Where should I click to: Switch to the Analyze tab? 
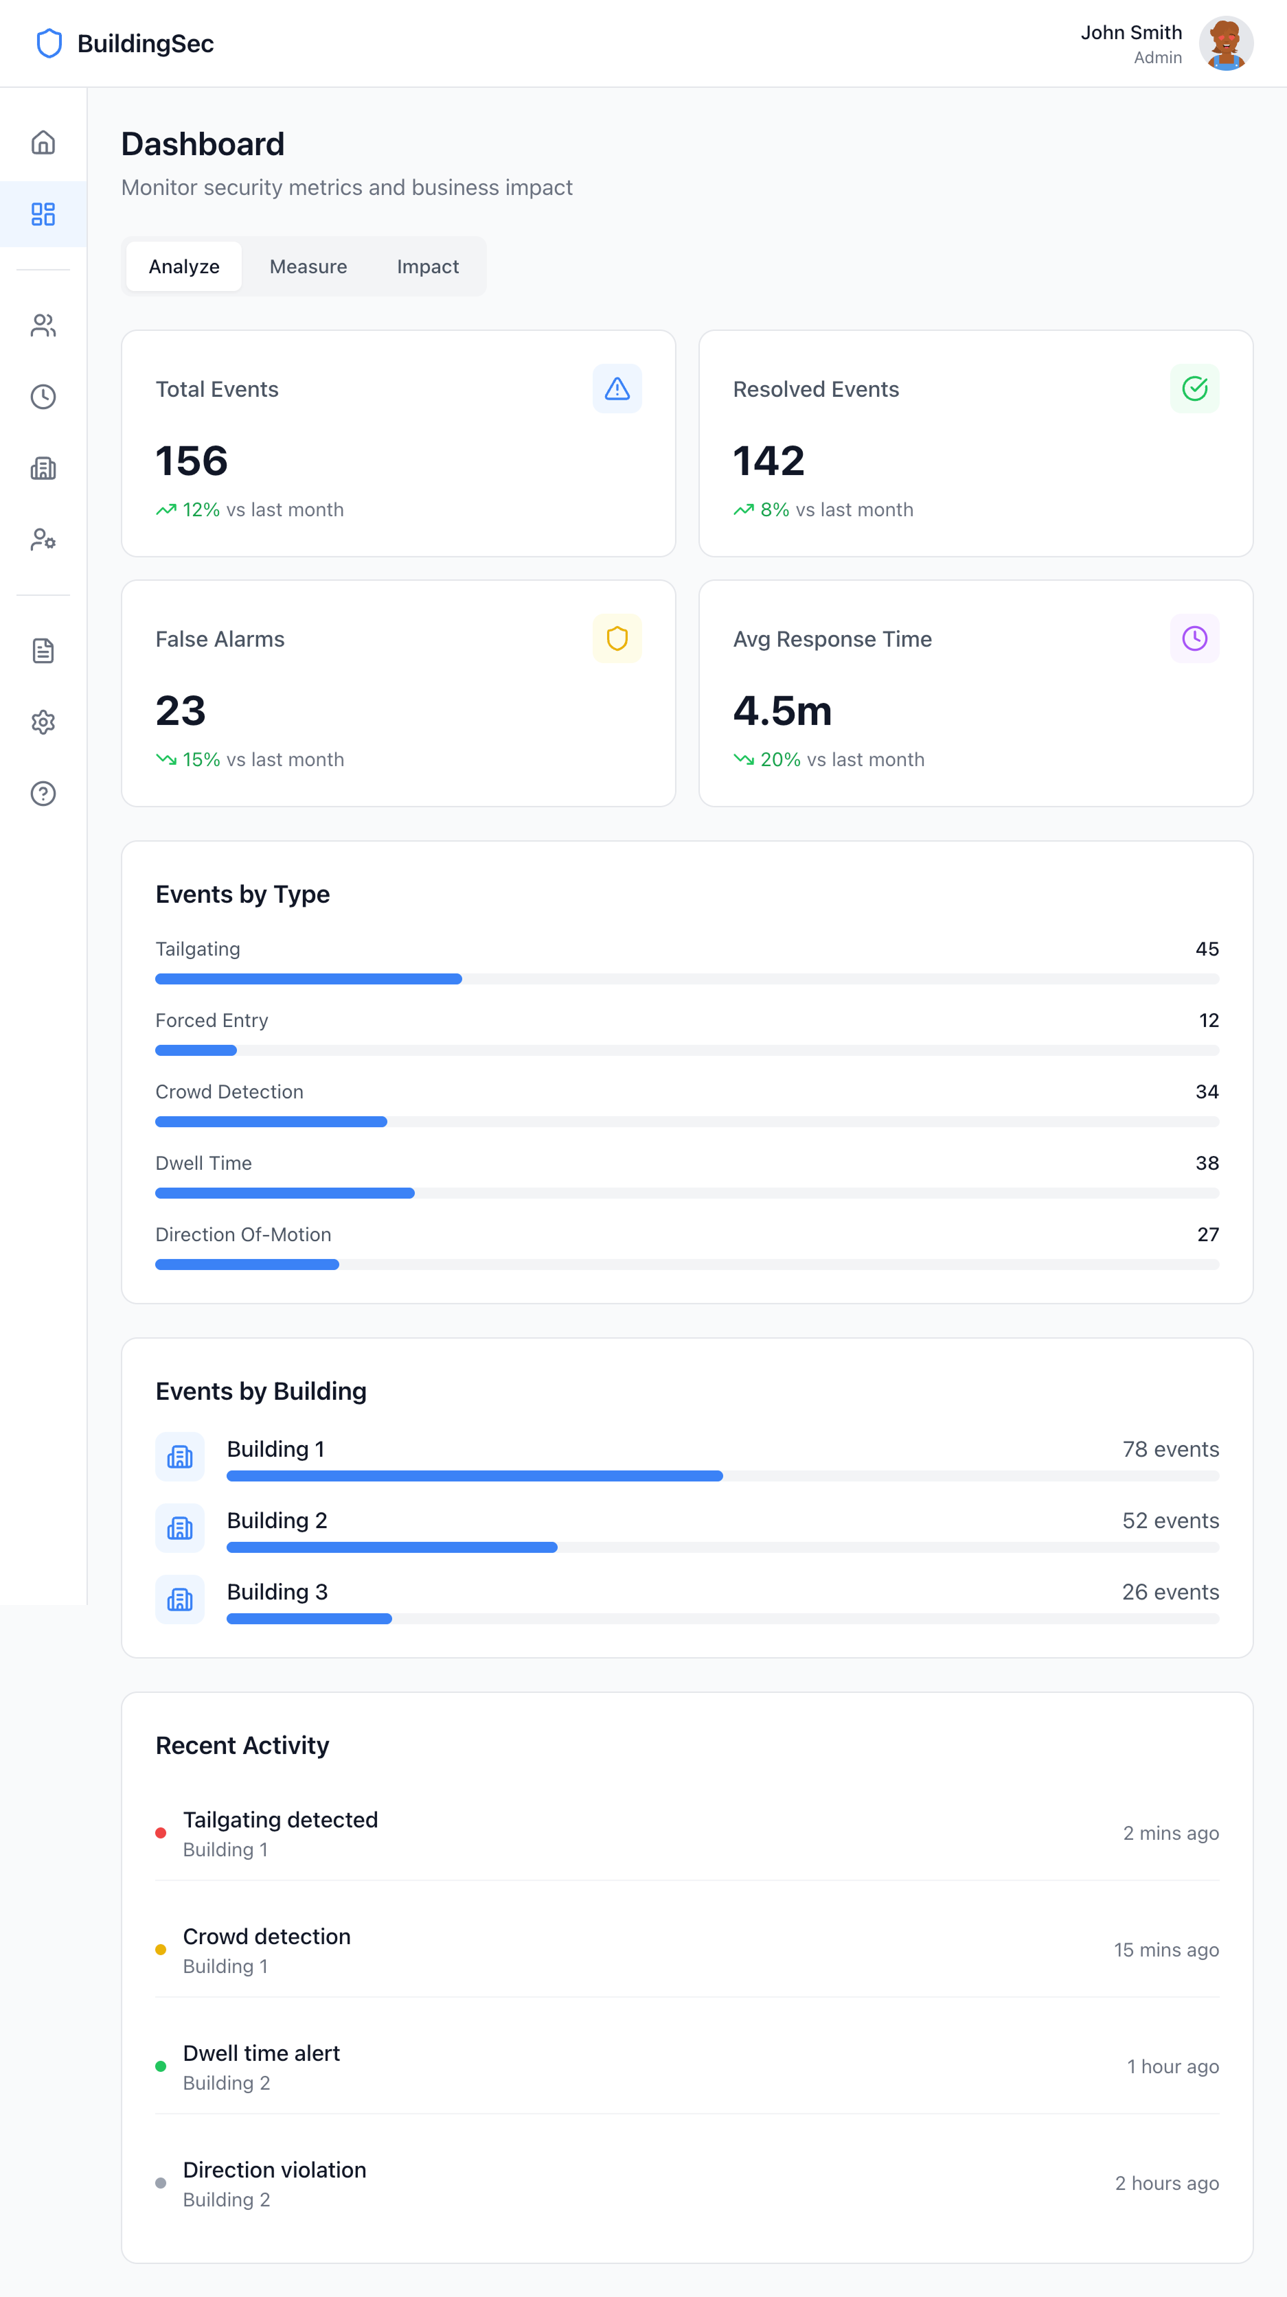(184, 266)
